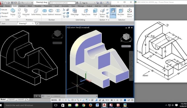
Task: Click the Extrude button
Action: point(4,10)
